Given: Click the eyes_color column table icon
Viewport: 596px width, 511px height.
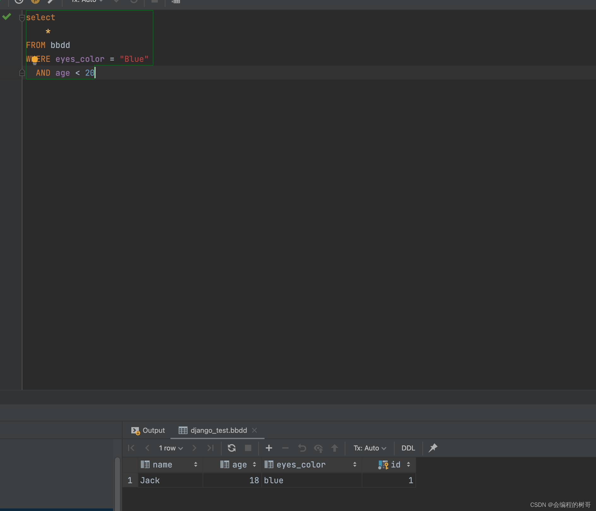Looking at the screenshot, I should tap(269, 464).
